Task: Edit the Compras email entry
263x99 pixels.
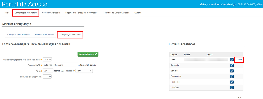Action: point(232,71)
